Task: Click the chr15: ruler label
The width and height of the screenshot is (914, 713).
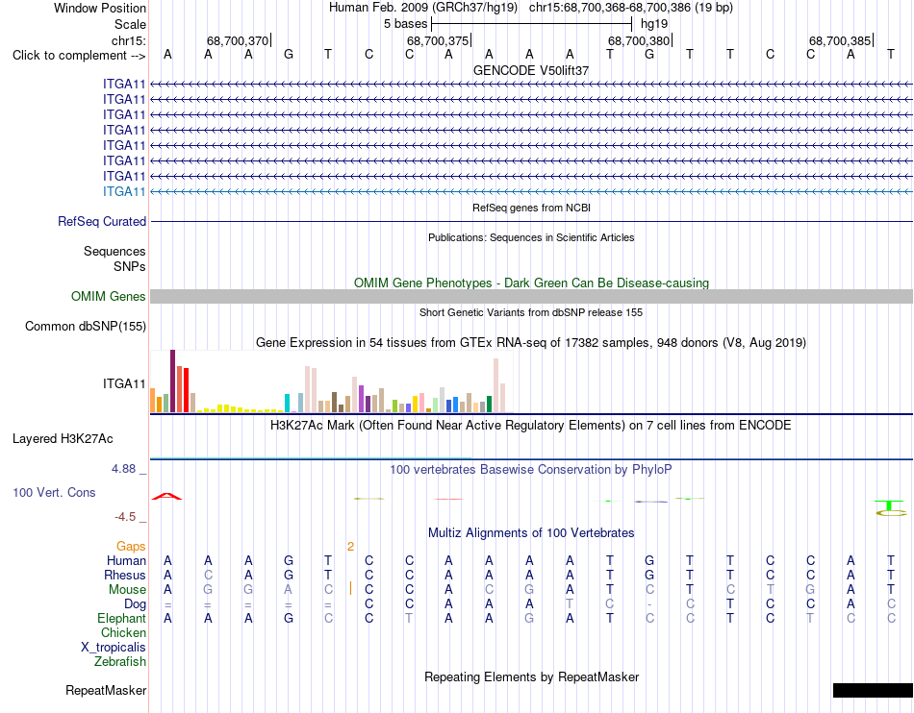Action: point(128,40)
